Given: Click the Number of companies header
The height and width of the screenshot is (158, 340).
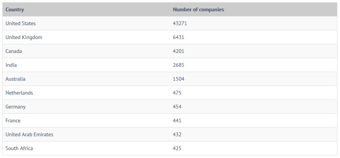Looking at the screenshot, I should 198,9.
